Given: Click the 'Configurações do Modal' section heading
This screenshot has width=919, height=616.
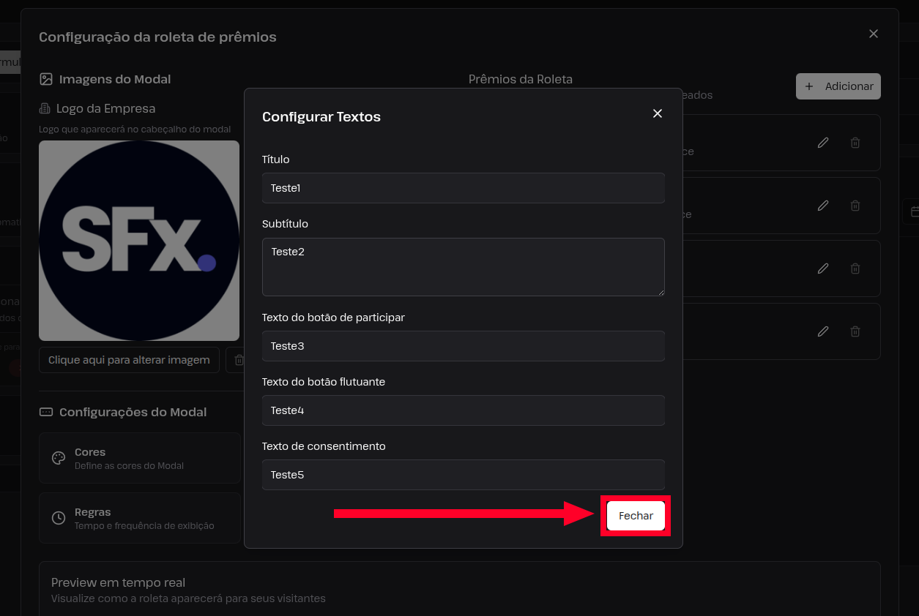Looking at the screenshot, I should coord(133,412).
